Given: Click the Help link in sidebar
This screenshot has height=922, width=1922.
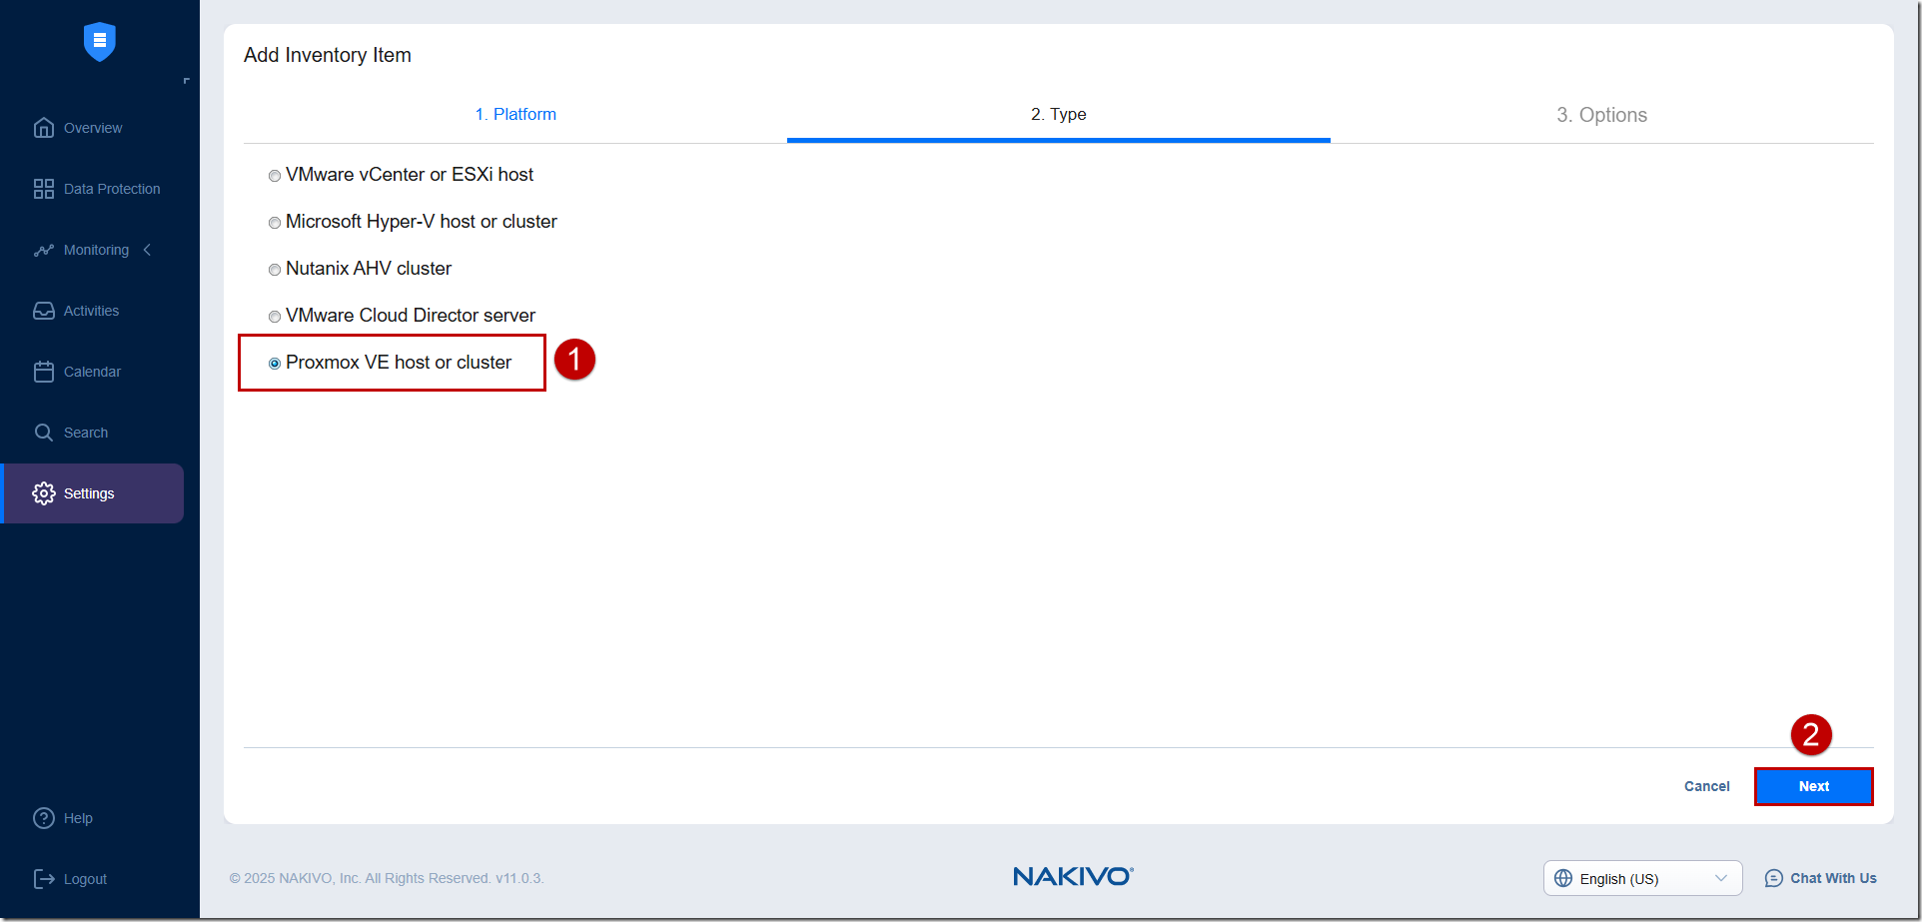Looking at the screenshot, I should 78,818.
